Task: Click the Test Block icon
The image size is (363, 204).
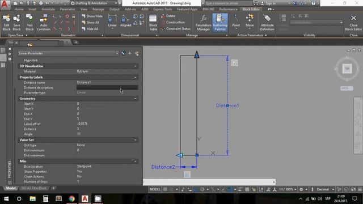Action: [29, 23]
